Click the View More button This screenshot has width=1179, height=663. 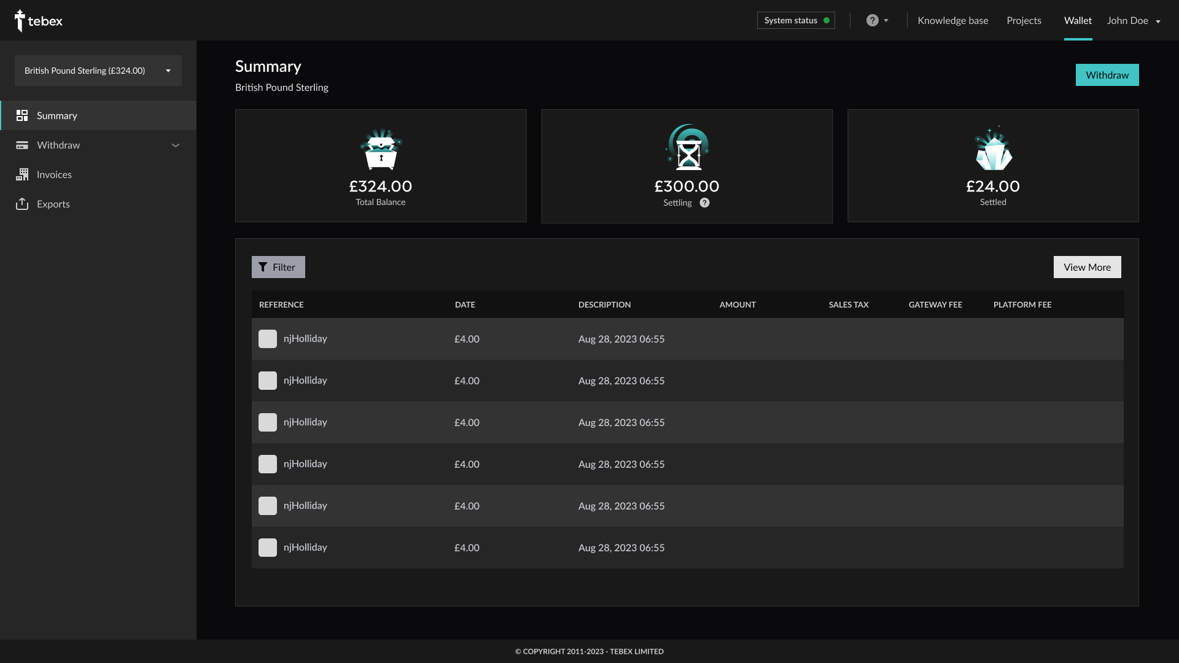[1087, 267]
